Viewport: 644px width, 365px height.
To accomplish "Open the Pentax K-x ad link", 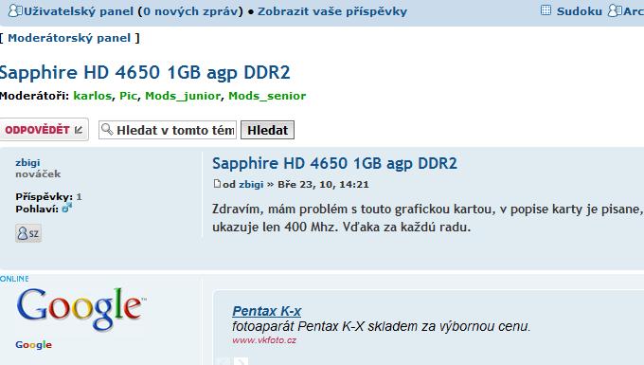I will coord(267,311).
